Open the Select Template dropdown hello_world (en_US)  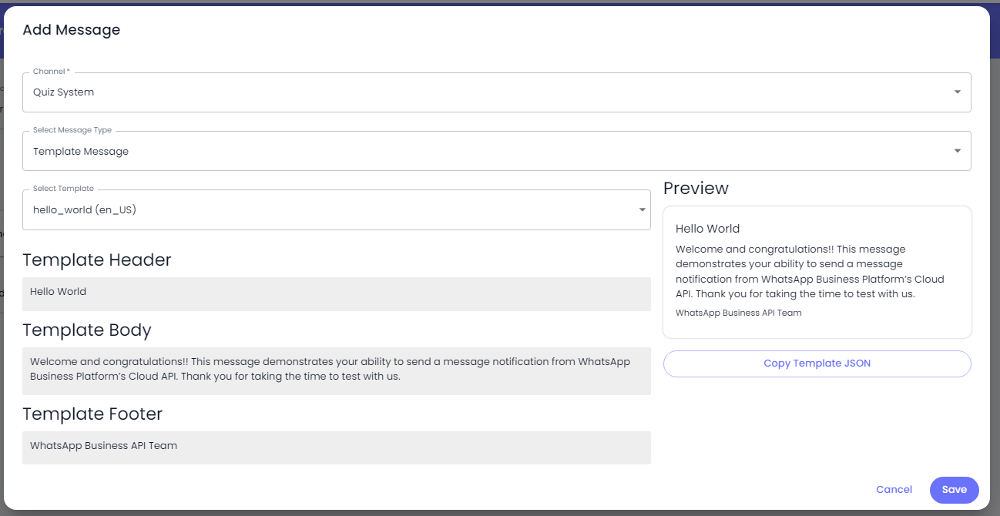pyautogui.click(x=336, y=209)
